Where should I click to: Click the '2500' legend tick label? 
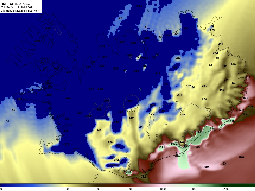226,189
